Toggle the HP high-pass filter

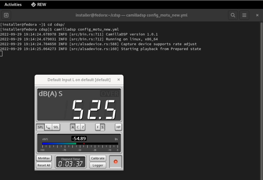coord(119,127)
